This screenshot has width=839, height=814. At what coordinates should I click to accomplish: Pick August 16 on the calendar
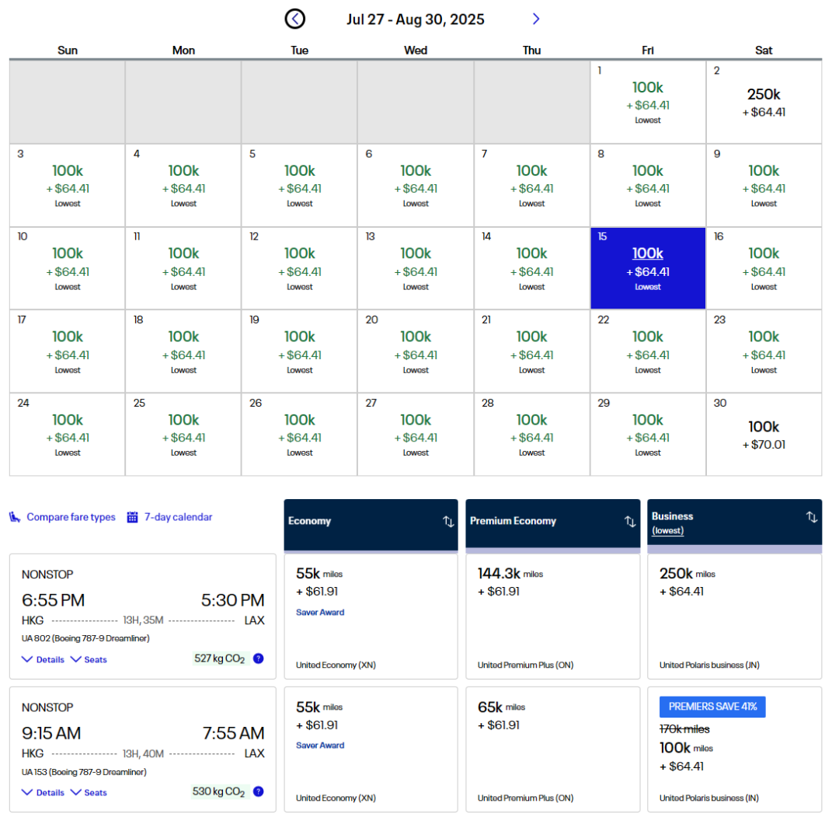click(x=764, y=268)
